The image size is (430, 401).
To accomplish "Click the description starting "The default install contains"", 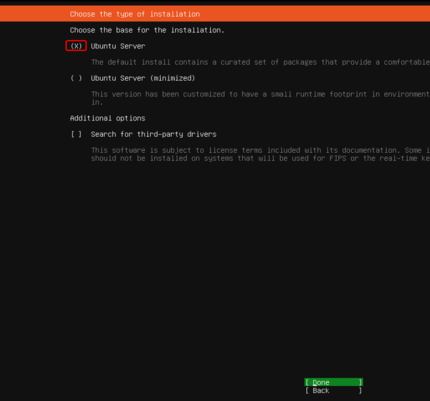I will click(260, 62).
